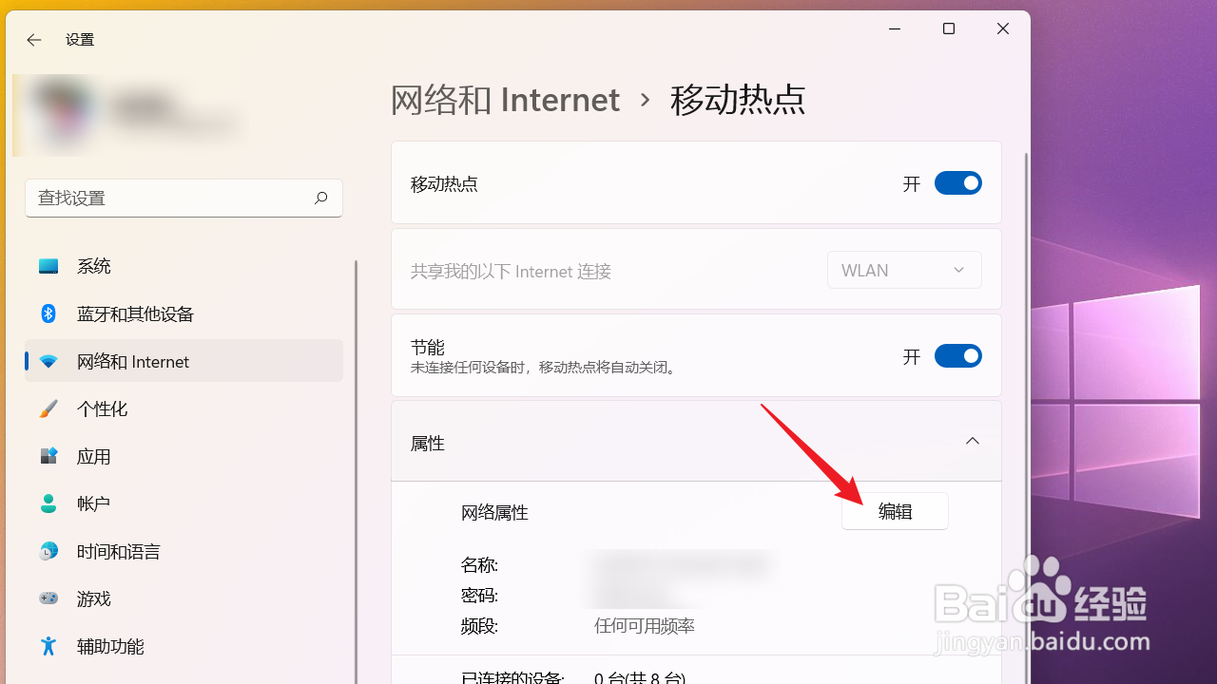Disable the 节能 power saving toggle
This screenshot has width=1217, height=684.
[x=957, y=355]
